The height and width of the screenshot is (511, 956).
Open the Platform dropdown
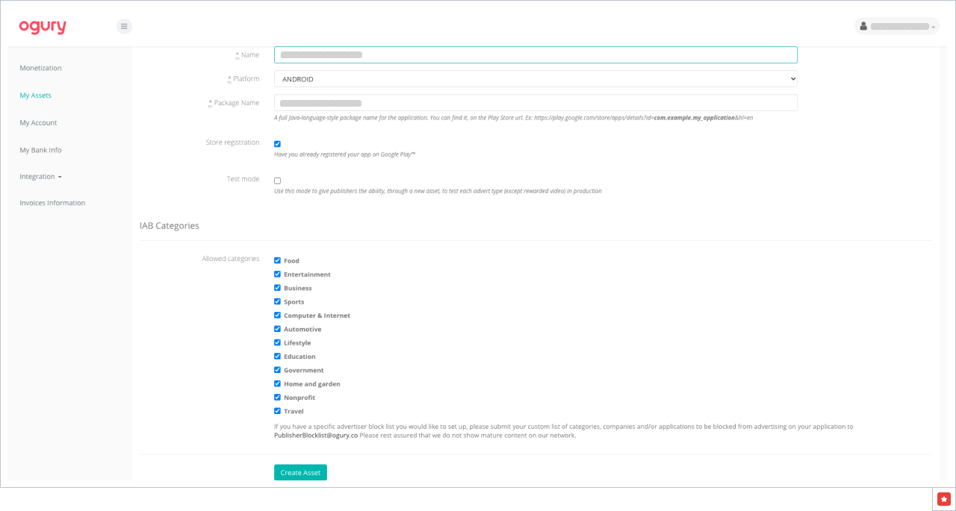536,79
